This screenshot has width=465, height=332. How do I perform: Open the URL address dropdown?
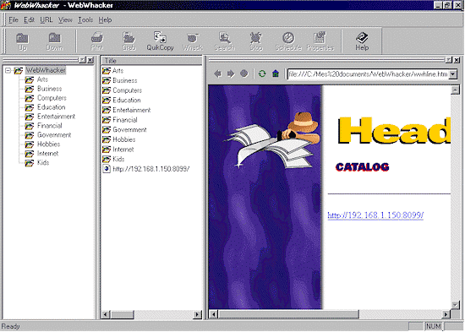click(453, 74)
